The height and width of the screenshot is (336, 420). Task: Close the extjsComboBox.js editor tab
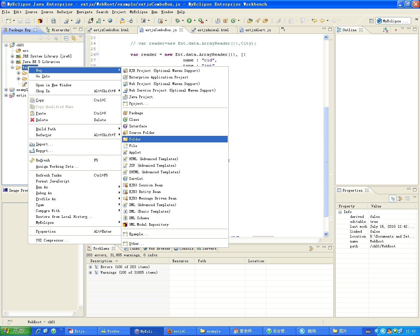pyautogui.click(x=181, y=30)
